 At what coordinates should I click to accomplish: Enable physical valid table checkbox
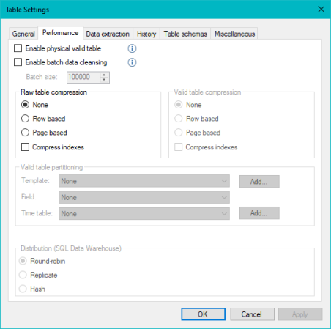[18, 48]
